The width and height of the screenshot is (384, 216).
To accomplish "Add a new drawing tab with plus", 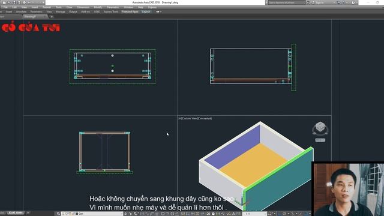I will point(52,17).
